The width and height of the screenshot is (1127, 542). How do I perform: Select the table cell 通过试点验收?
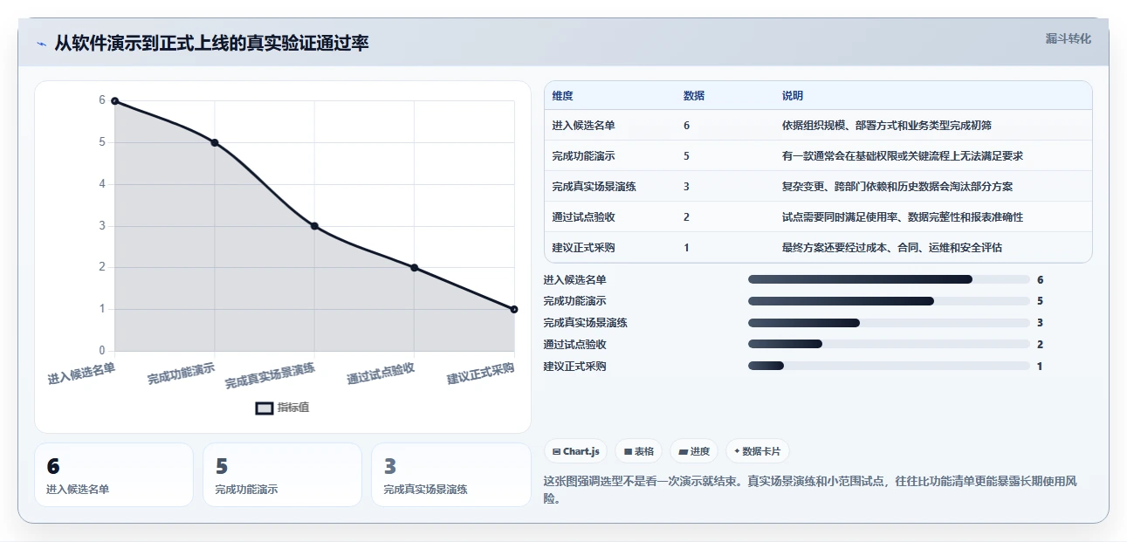584,217
